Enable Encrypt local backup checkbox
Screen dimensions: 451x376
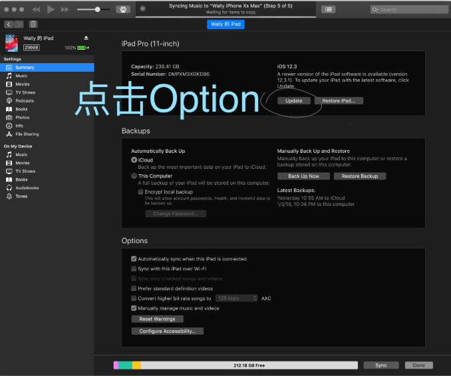(140, 192)
